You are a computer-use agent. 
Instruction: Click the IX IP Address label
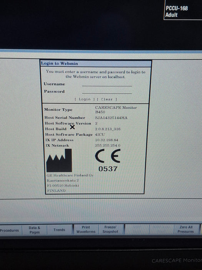pos(59,140)
